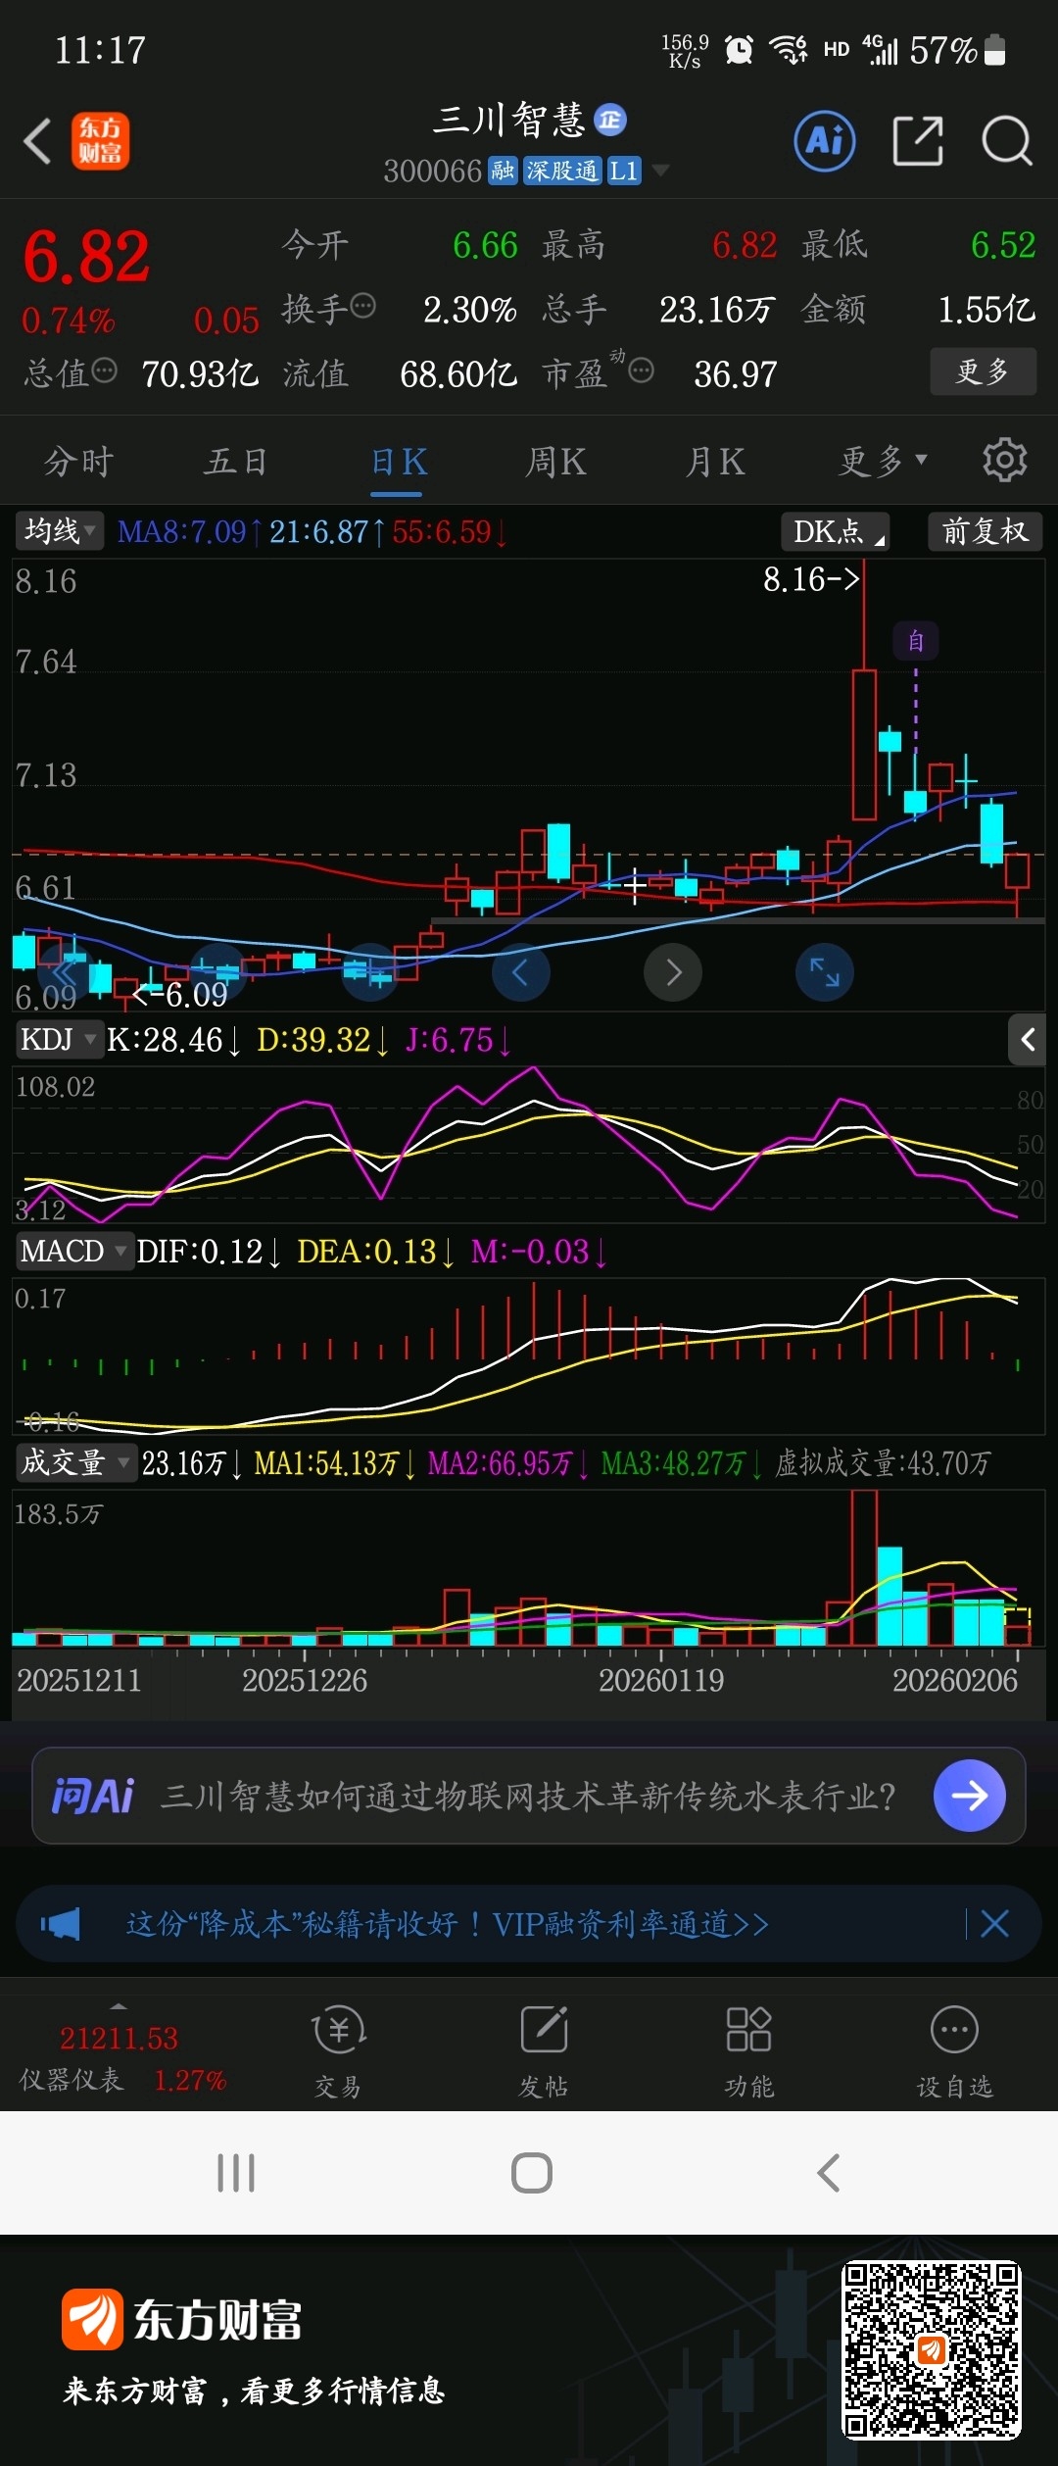Select the 日K tab
The height and width of the screenshot is (2466, 1058).
pyautogui.click(x=399, y=461)
